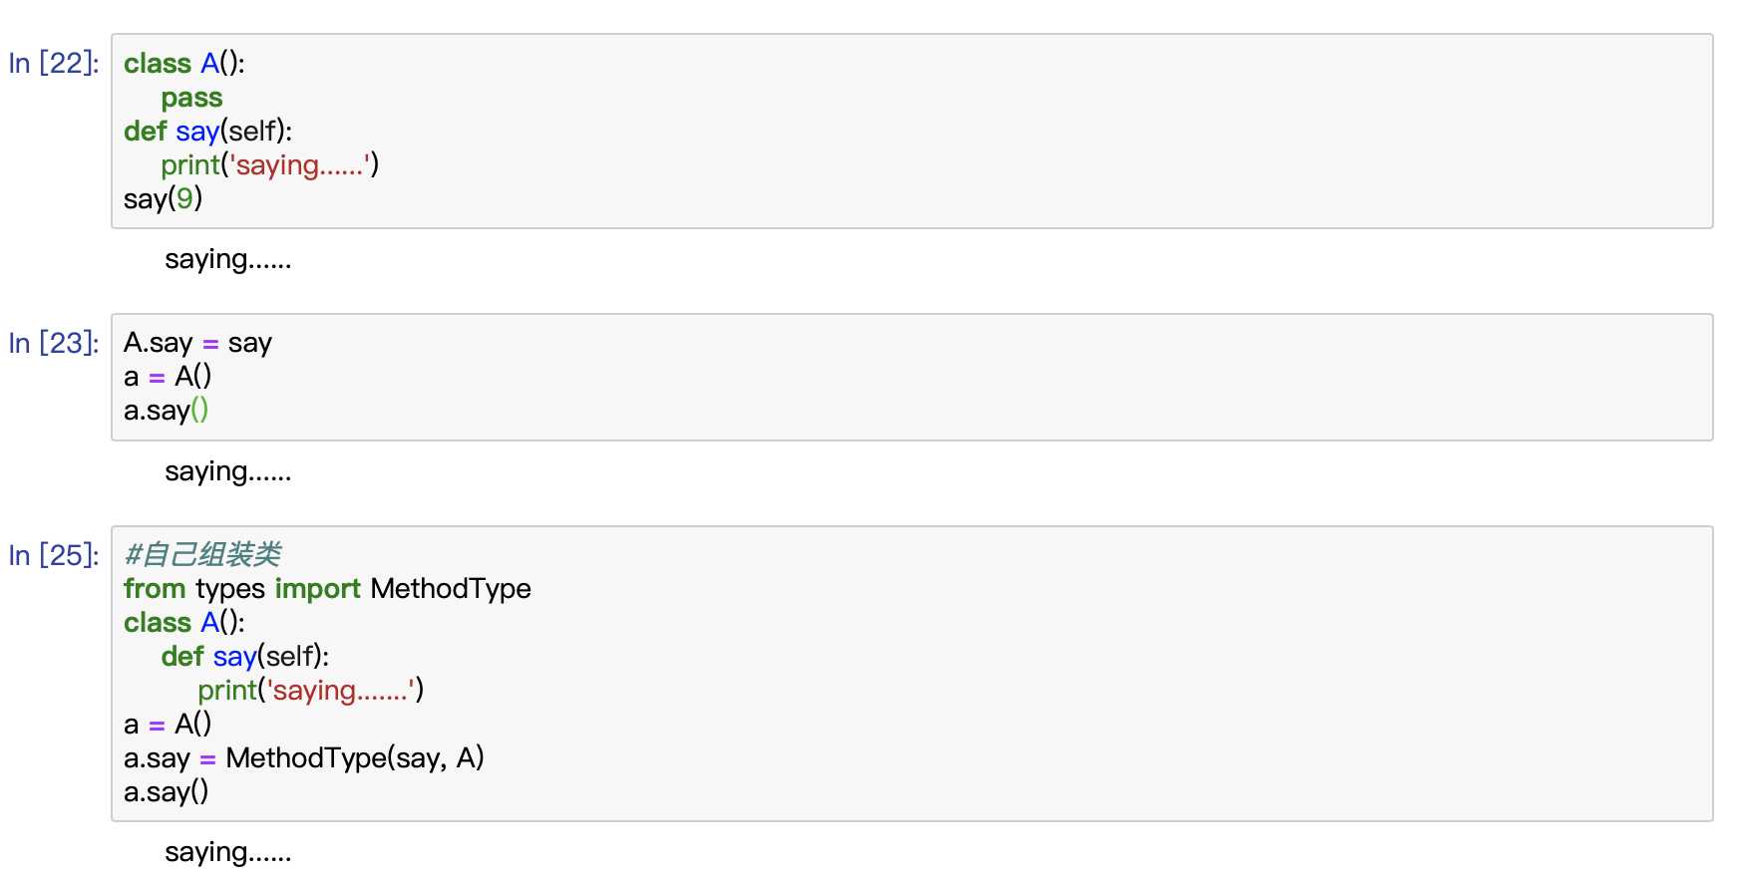Click 'a.say = MethodType(say, A)' line
The image size is (1751, 883).
pyautogui.click(x=304, y=757)
